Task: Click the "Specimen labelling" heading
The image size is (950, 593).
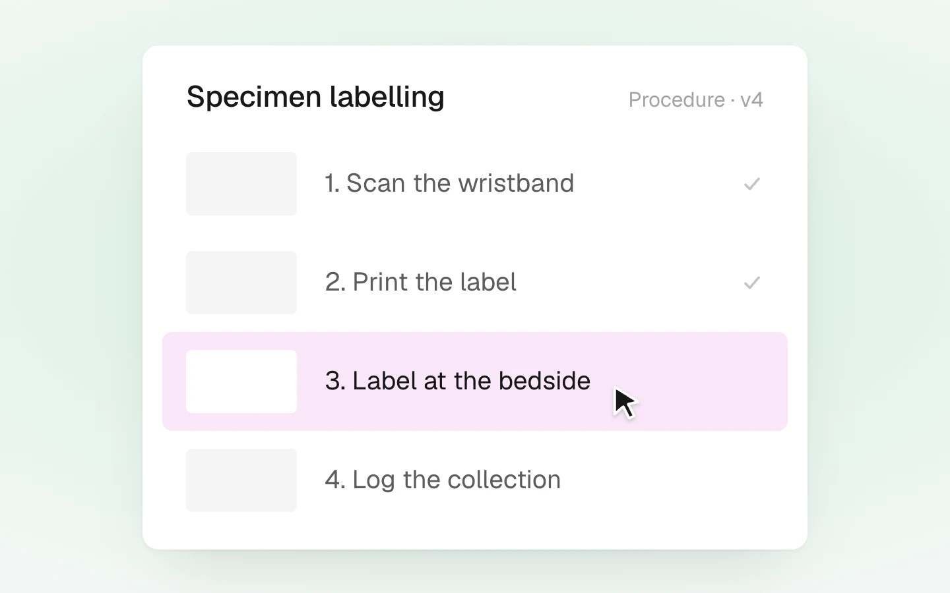Action: [x=315, y=97]
